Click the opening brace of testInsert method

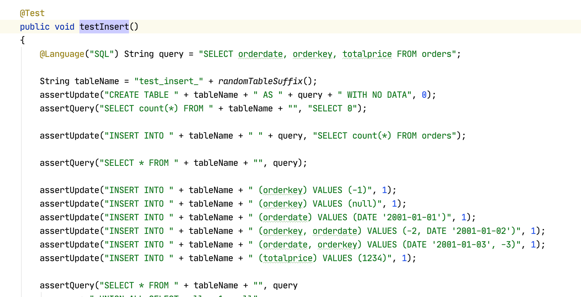[x=22, y=40]
